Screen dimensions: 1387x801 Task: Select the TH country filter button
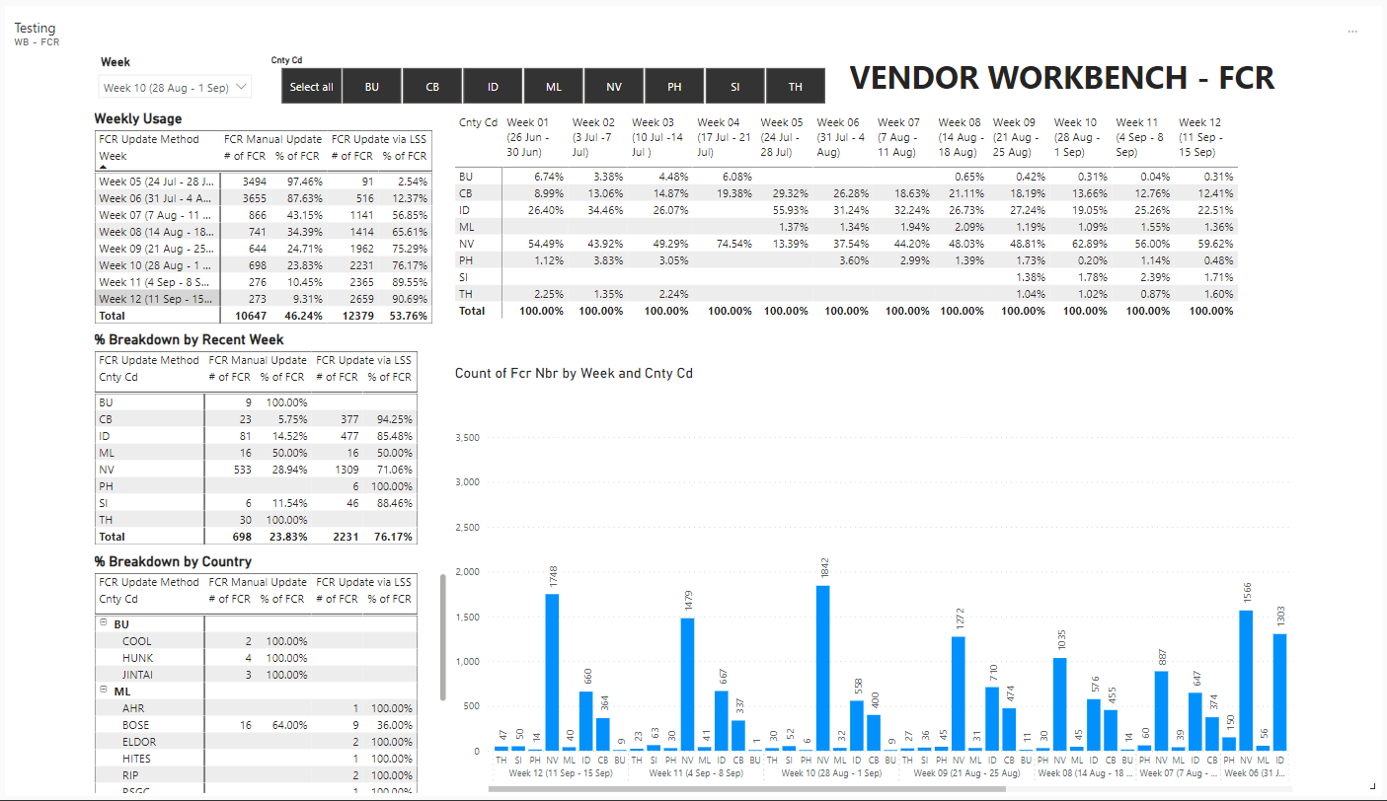pos(795,86)
